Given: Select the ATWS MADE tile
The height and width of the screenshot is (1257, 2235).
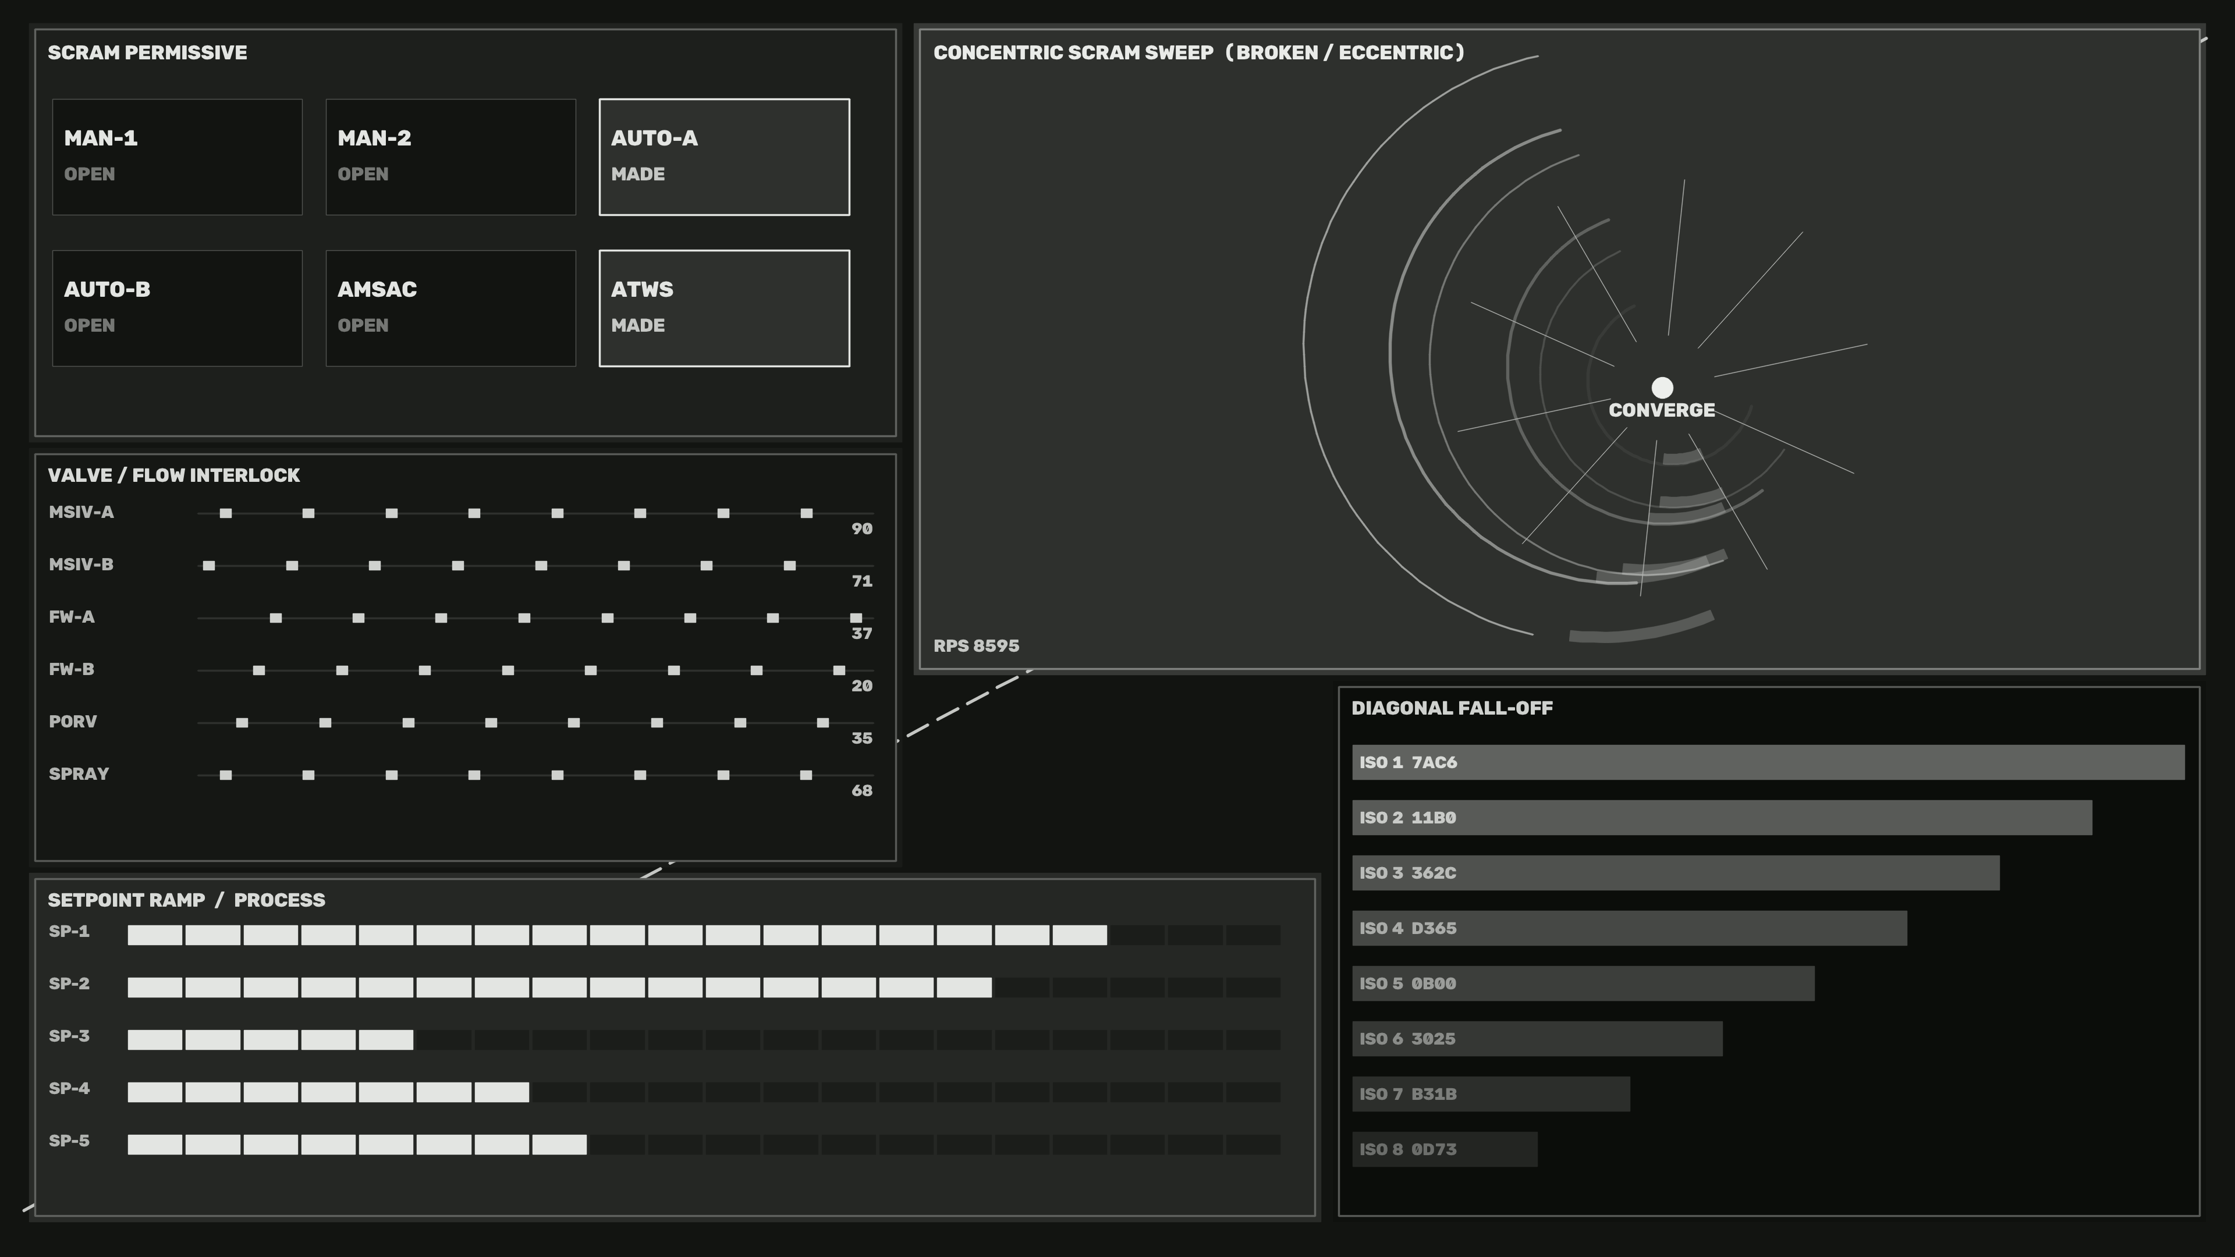Looking at the screenshot, I should (x=723, y=308).
